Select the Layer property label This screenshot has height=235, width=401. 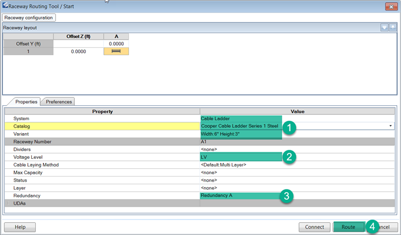[20, 188]
